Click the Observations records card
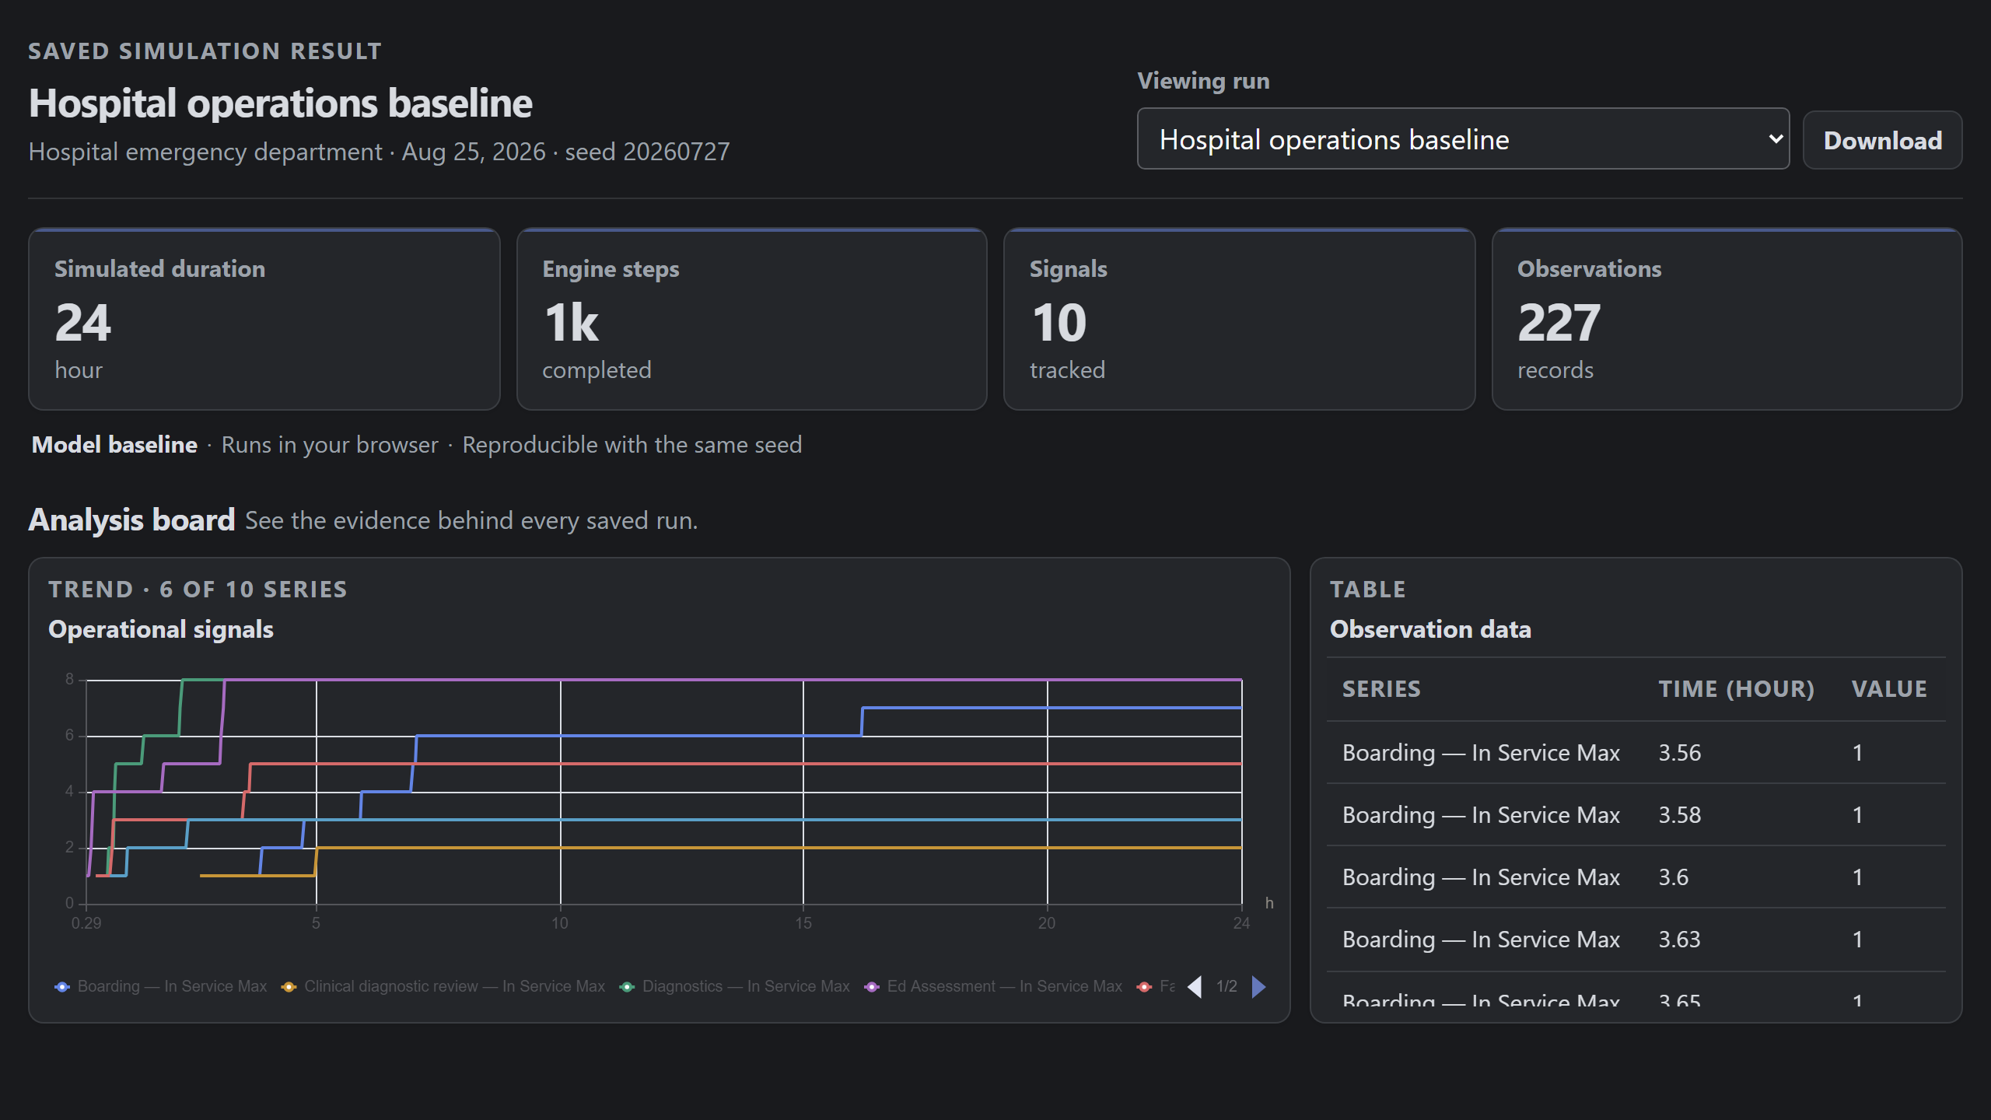1991x1120 pixels. pyautogui.click(x=1727, y=319)
